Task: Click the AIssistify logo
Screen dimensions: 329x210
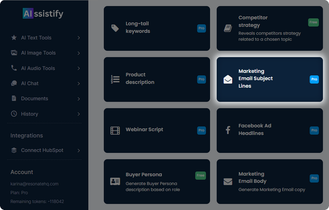Action: pyautogui.click(x=43, y=14)
